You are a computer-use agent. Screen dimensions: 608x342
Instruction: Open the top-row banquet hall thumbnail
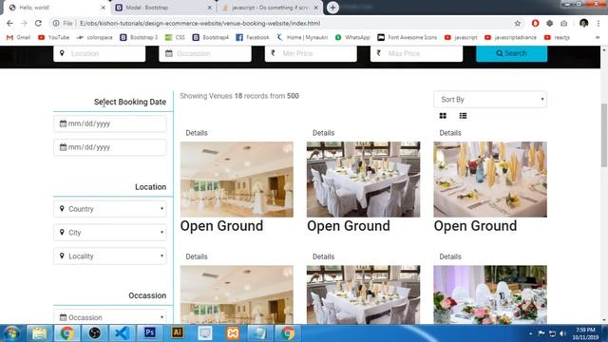coord(237,180)
